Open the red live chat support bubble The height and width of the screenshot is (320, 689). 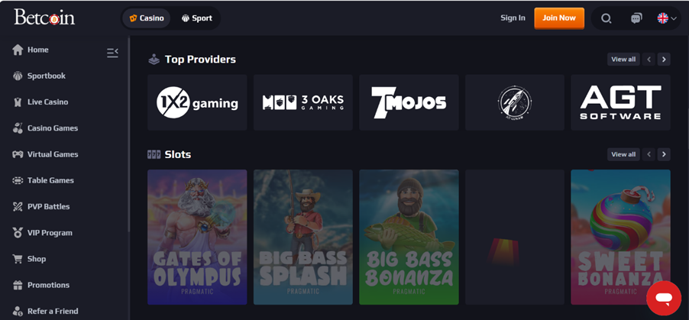click(664, 299)
